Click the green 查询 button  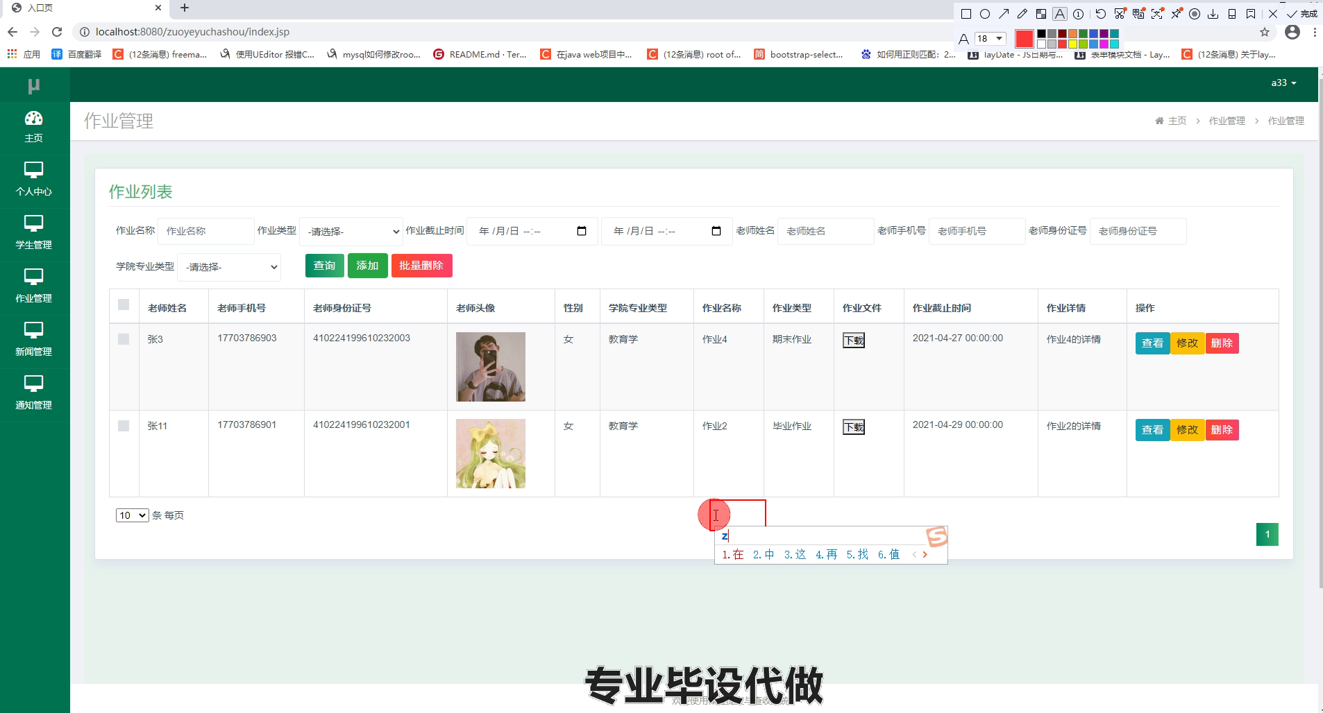pos(324,266)
